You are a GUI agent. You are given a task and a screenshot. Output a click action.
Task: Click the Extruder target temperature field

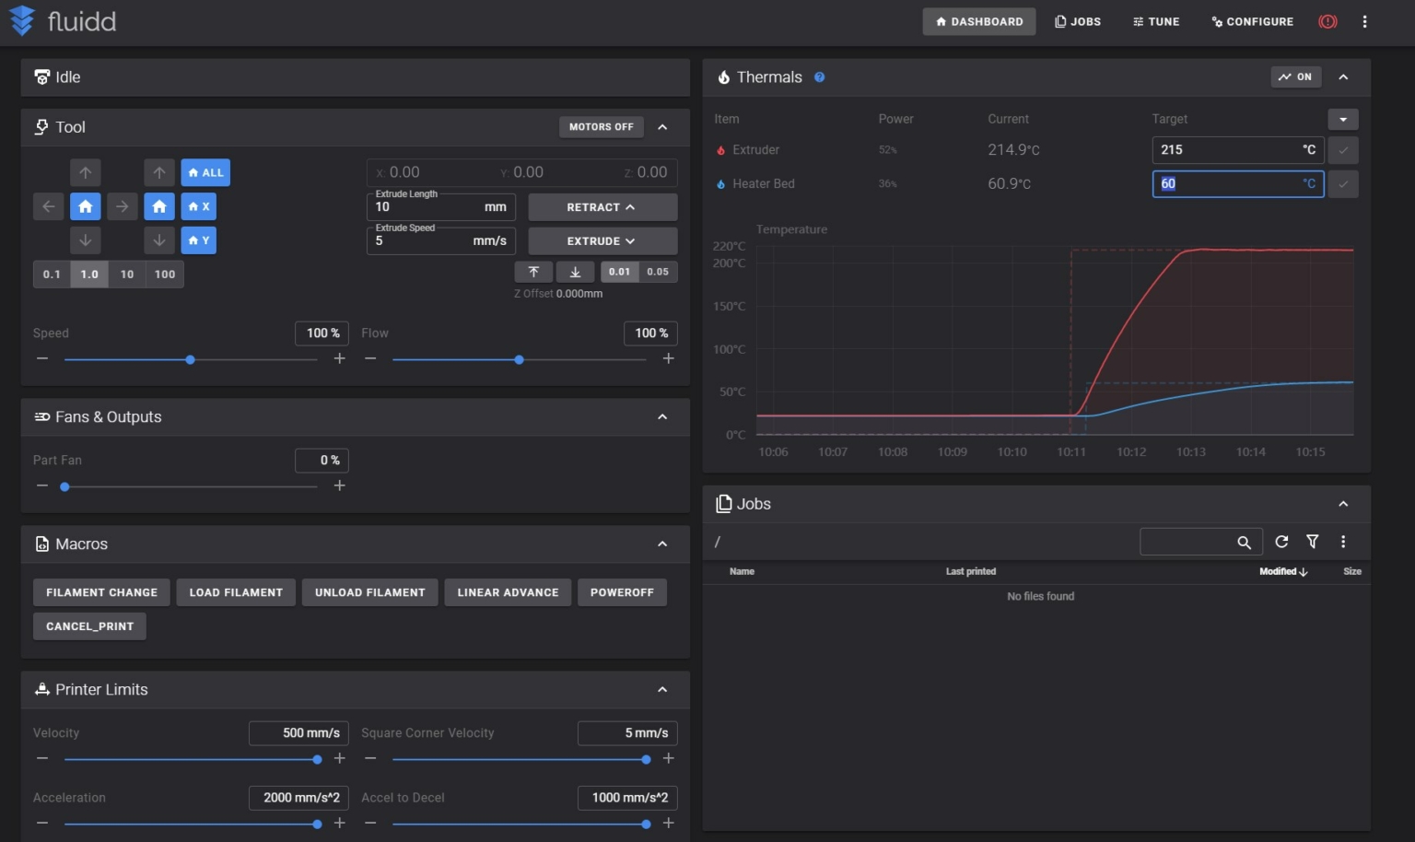pos(1225,150)
